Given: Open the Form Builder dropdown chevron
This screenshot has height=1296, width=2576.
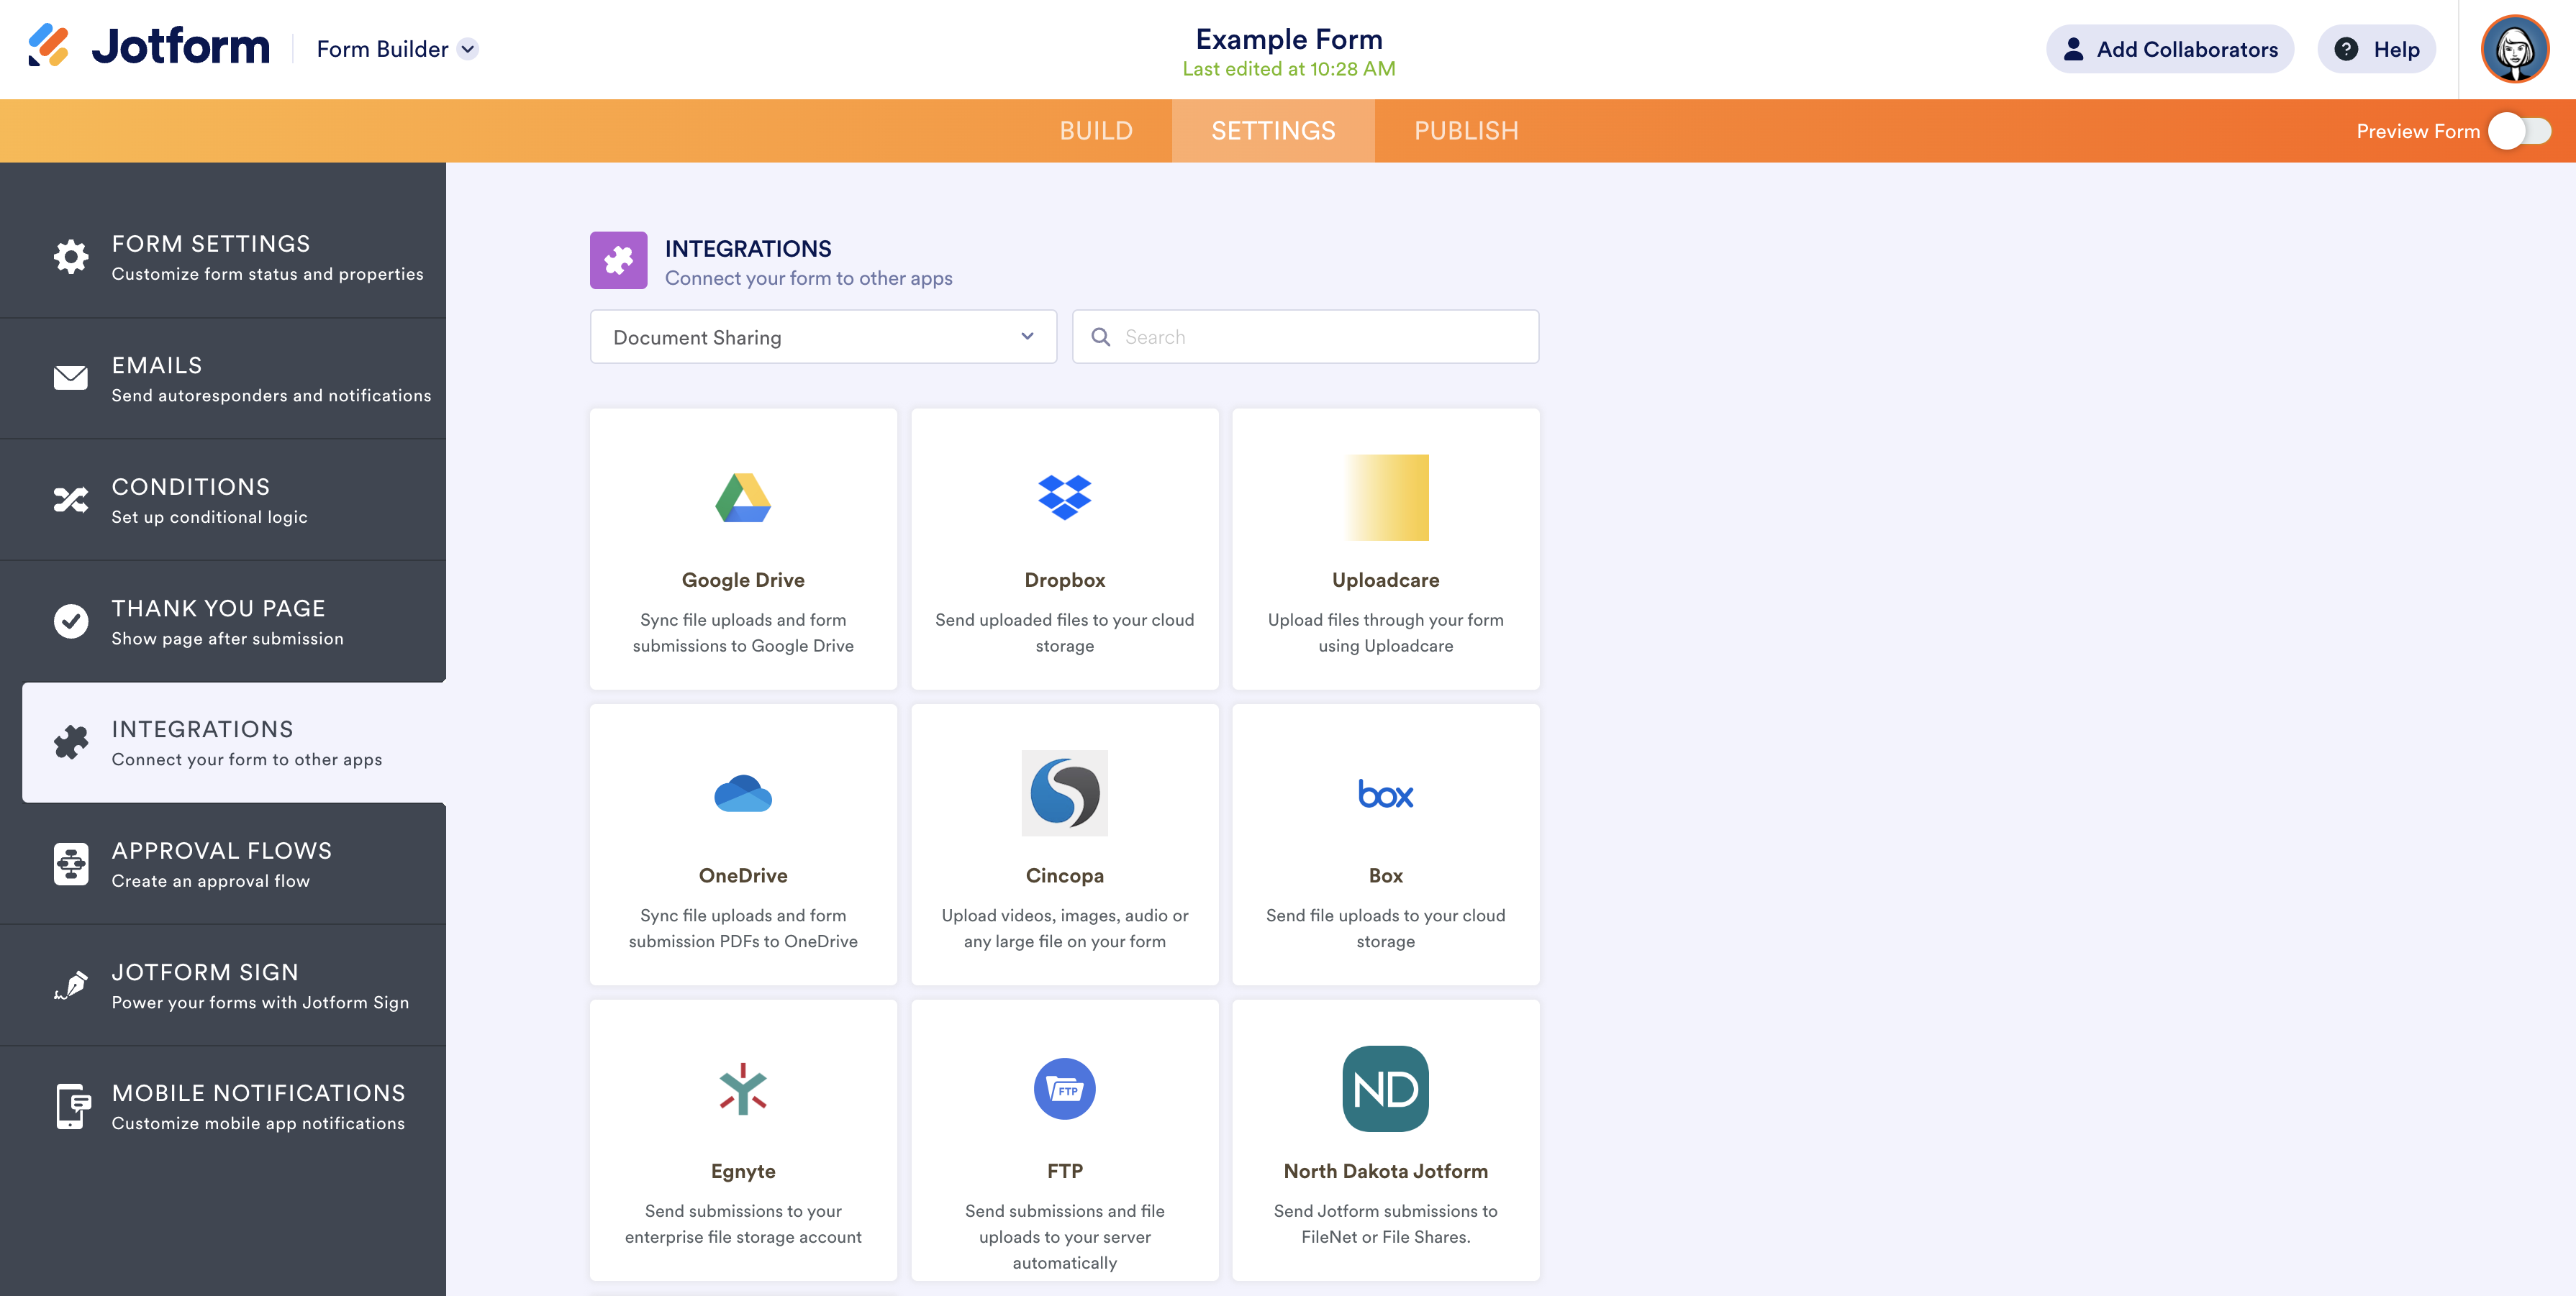Looking at the screenshot, I should click(x=468, y=49).
